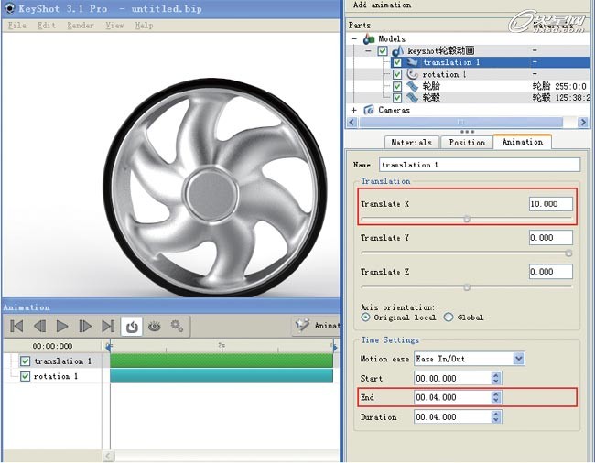
Task: Toggle the 轮胎 part checkbox
Action: (x=397, y=86)
